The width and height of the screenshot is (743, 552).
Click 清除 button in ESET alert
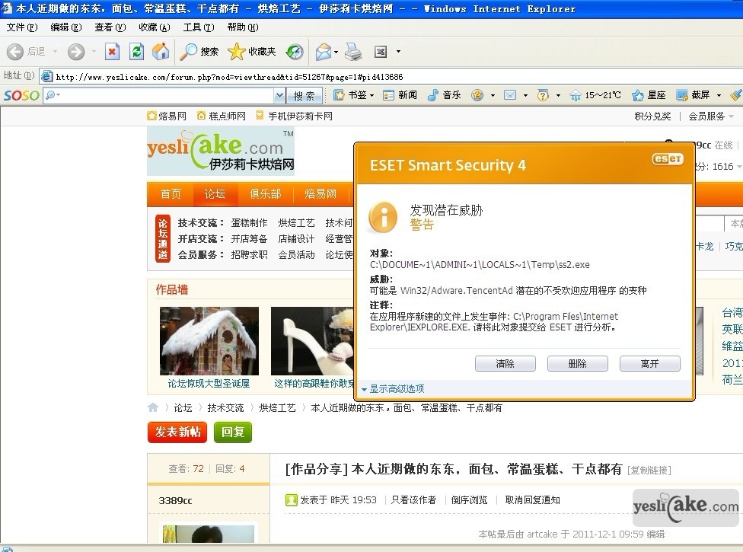click(x=505, y=363)
